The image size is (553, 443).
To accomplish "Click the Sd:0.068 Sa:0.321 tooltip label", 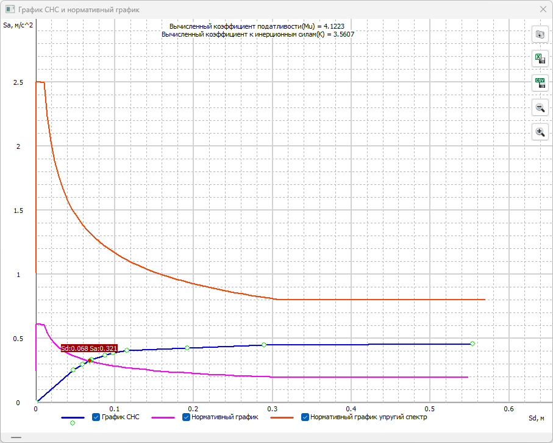I will pos(89,348).
